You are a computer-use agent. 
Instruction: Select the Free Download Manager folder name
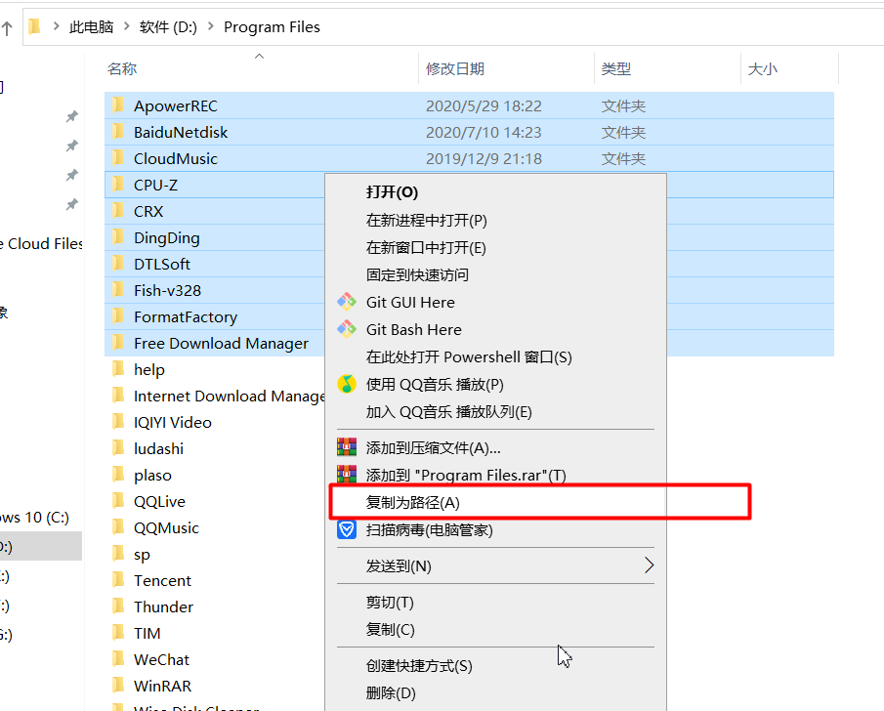pyautogui.click(x=221, y=344)
